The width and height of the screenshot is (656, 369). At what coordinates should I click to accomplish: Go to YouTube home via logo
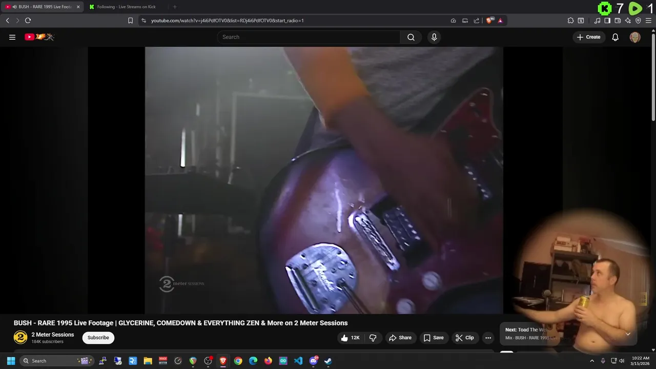point(39,37)
